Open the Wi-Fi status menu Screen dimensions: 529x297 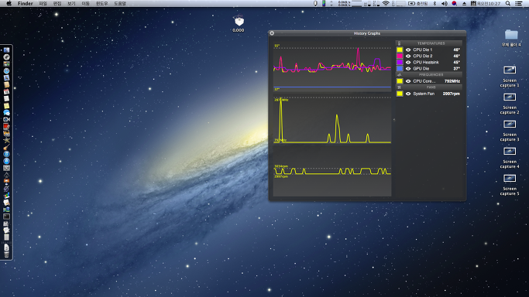pos(386,3)
